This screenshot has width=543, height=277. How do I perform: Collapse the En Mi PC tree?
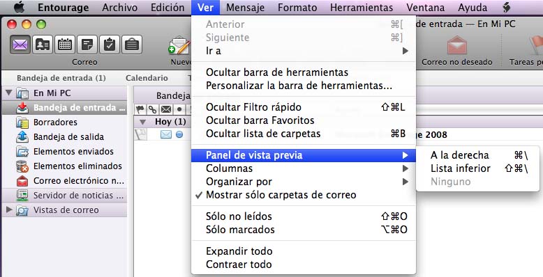pyautogui.click(x=9, y=93)
